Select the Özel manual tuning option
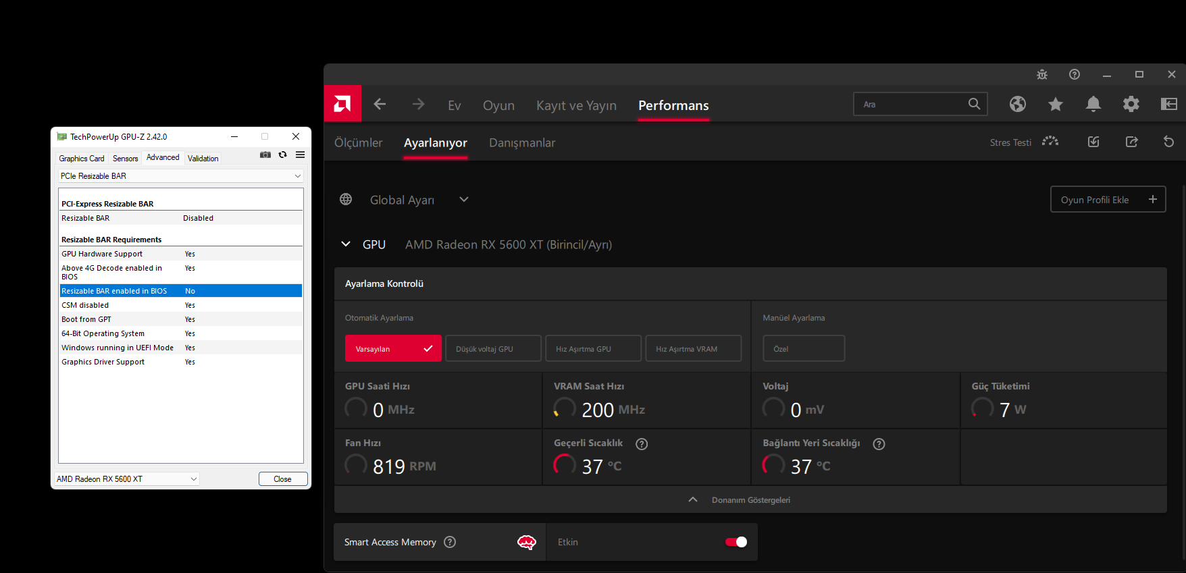Image resolution: width=1186 pixels, height=573 pixels. [804, 348]
